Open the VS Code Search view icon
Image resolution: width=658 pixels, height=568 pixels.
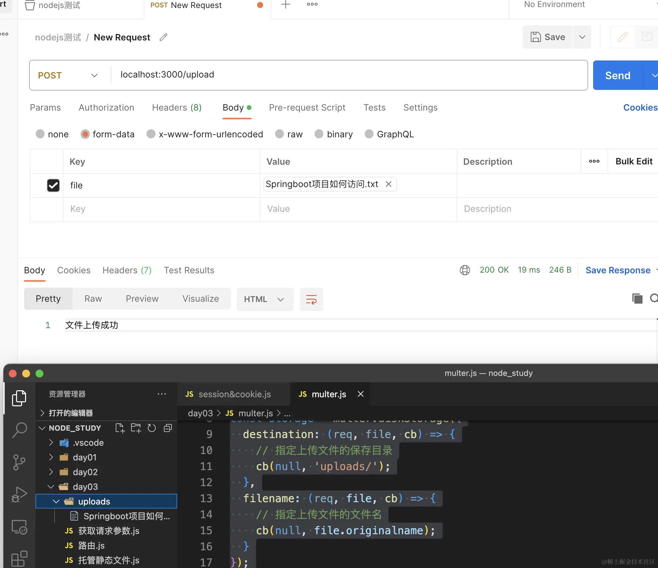19,430
